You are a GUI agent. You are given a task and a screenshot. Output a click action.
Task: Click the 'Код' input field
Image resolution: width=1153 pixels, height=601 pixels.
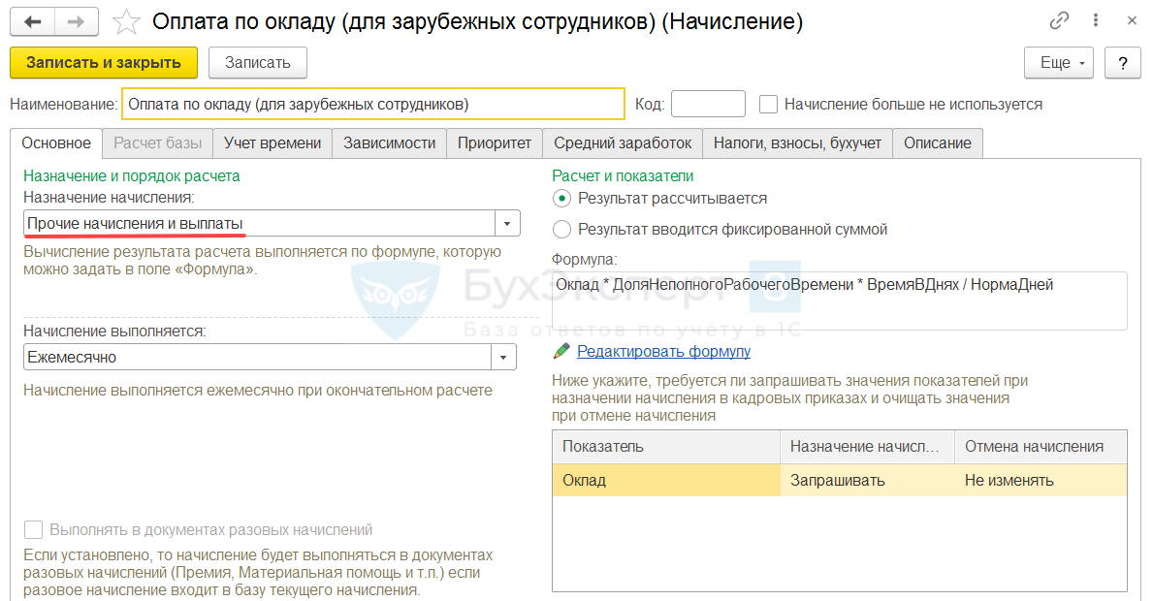(x=708, y=104)
